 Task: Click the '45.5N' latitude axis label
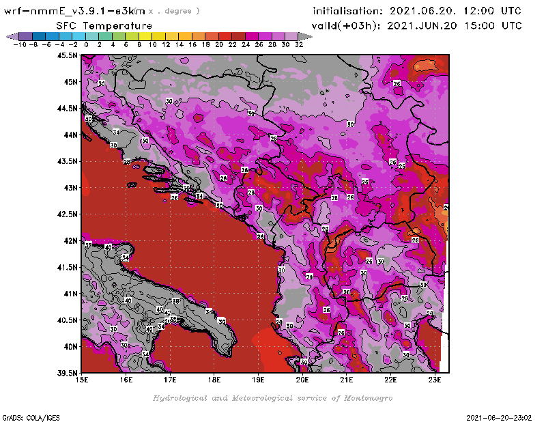[x=68, y=55]
